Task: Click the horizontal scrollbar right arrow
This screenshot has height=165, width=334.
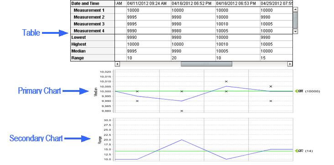Action: tap(290, 64)
